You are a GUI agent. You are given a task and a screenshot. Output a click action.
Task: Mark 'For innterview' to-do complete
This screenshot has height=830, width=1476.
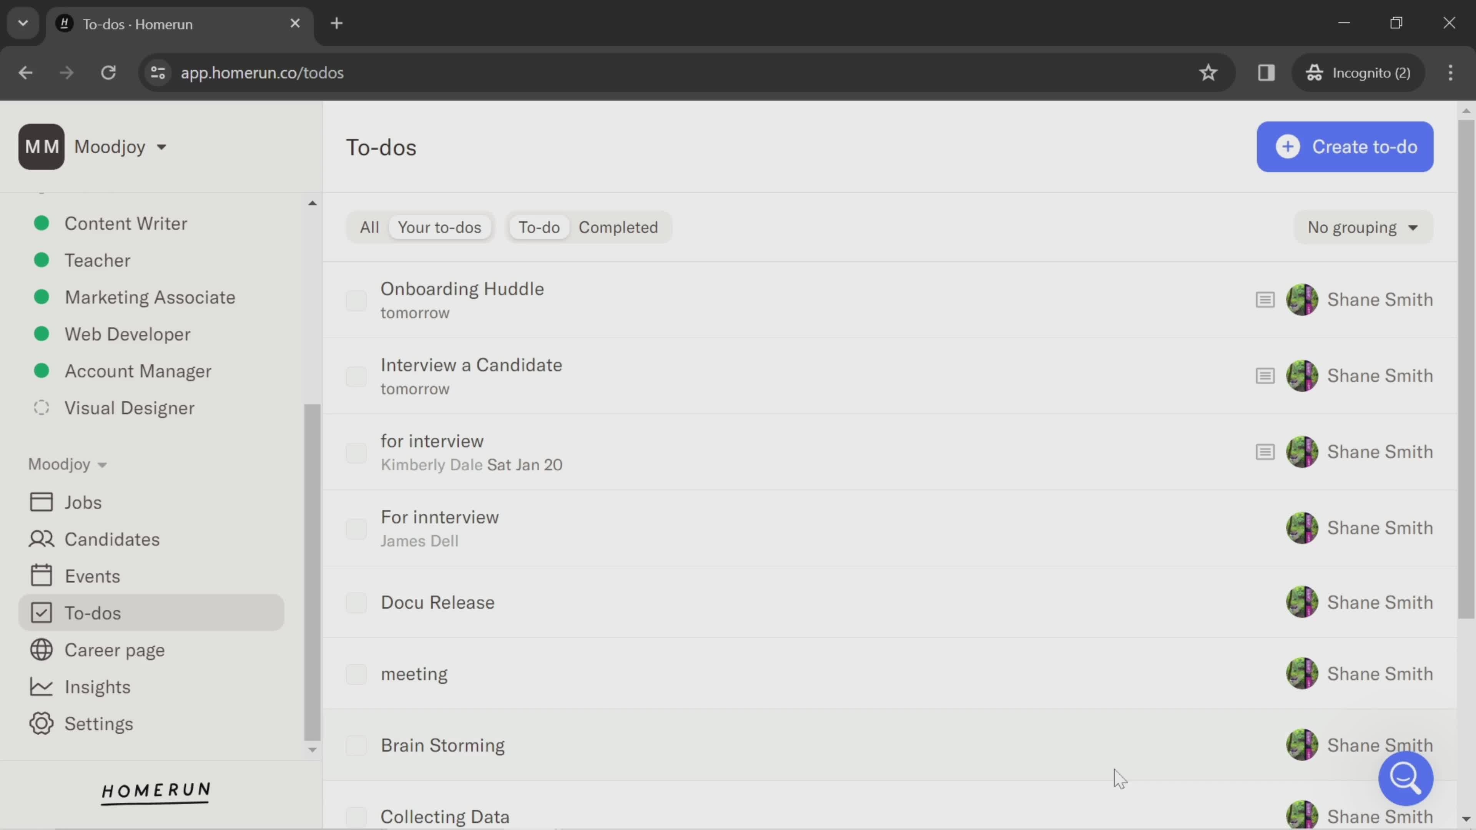pos(356,529)
